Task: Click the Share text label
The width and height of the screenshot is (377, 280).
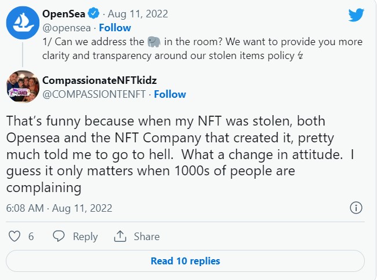Action: click(x=147, y=237)
